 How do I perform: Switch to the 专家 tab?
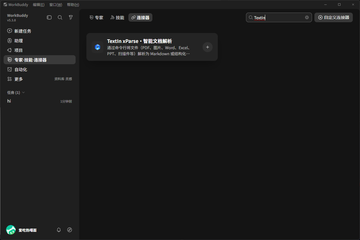click(x=96, y=18)
